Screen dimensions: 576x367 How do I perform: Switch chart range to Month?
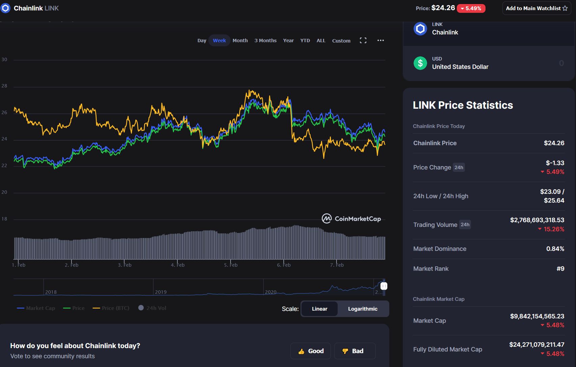[240, 41]
